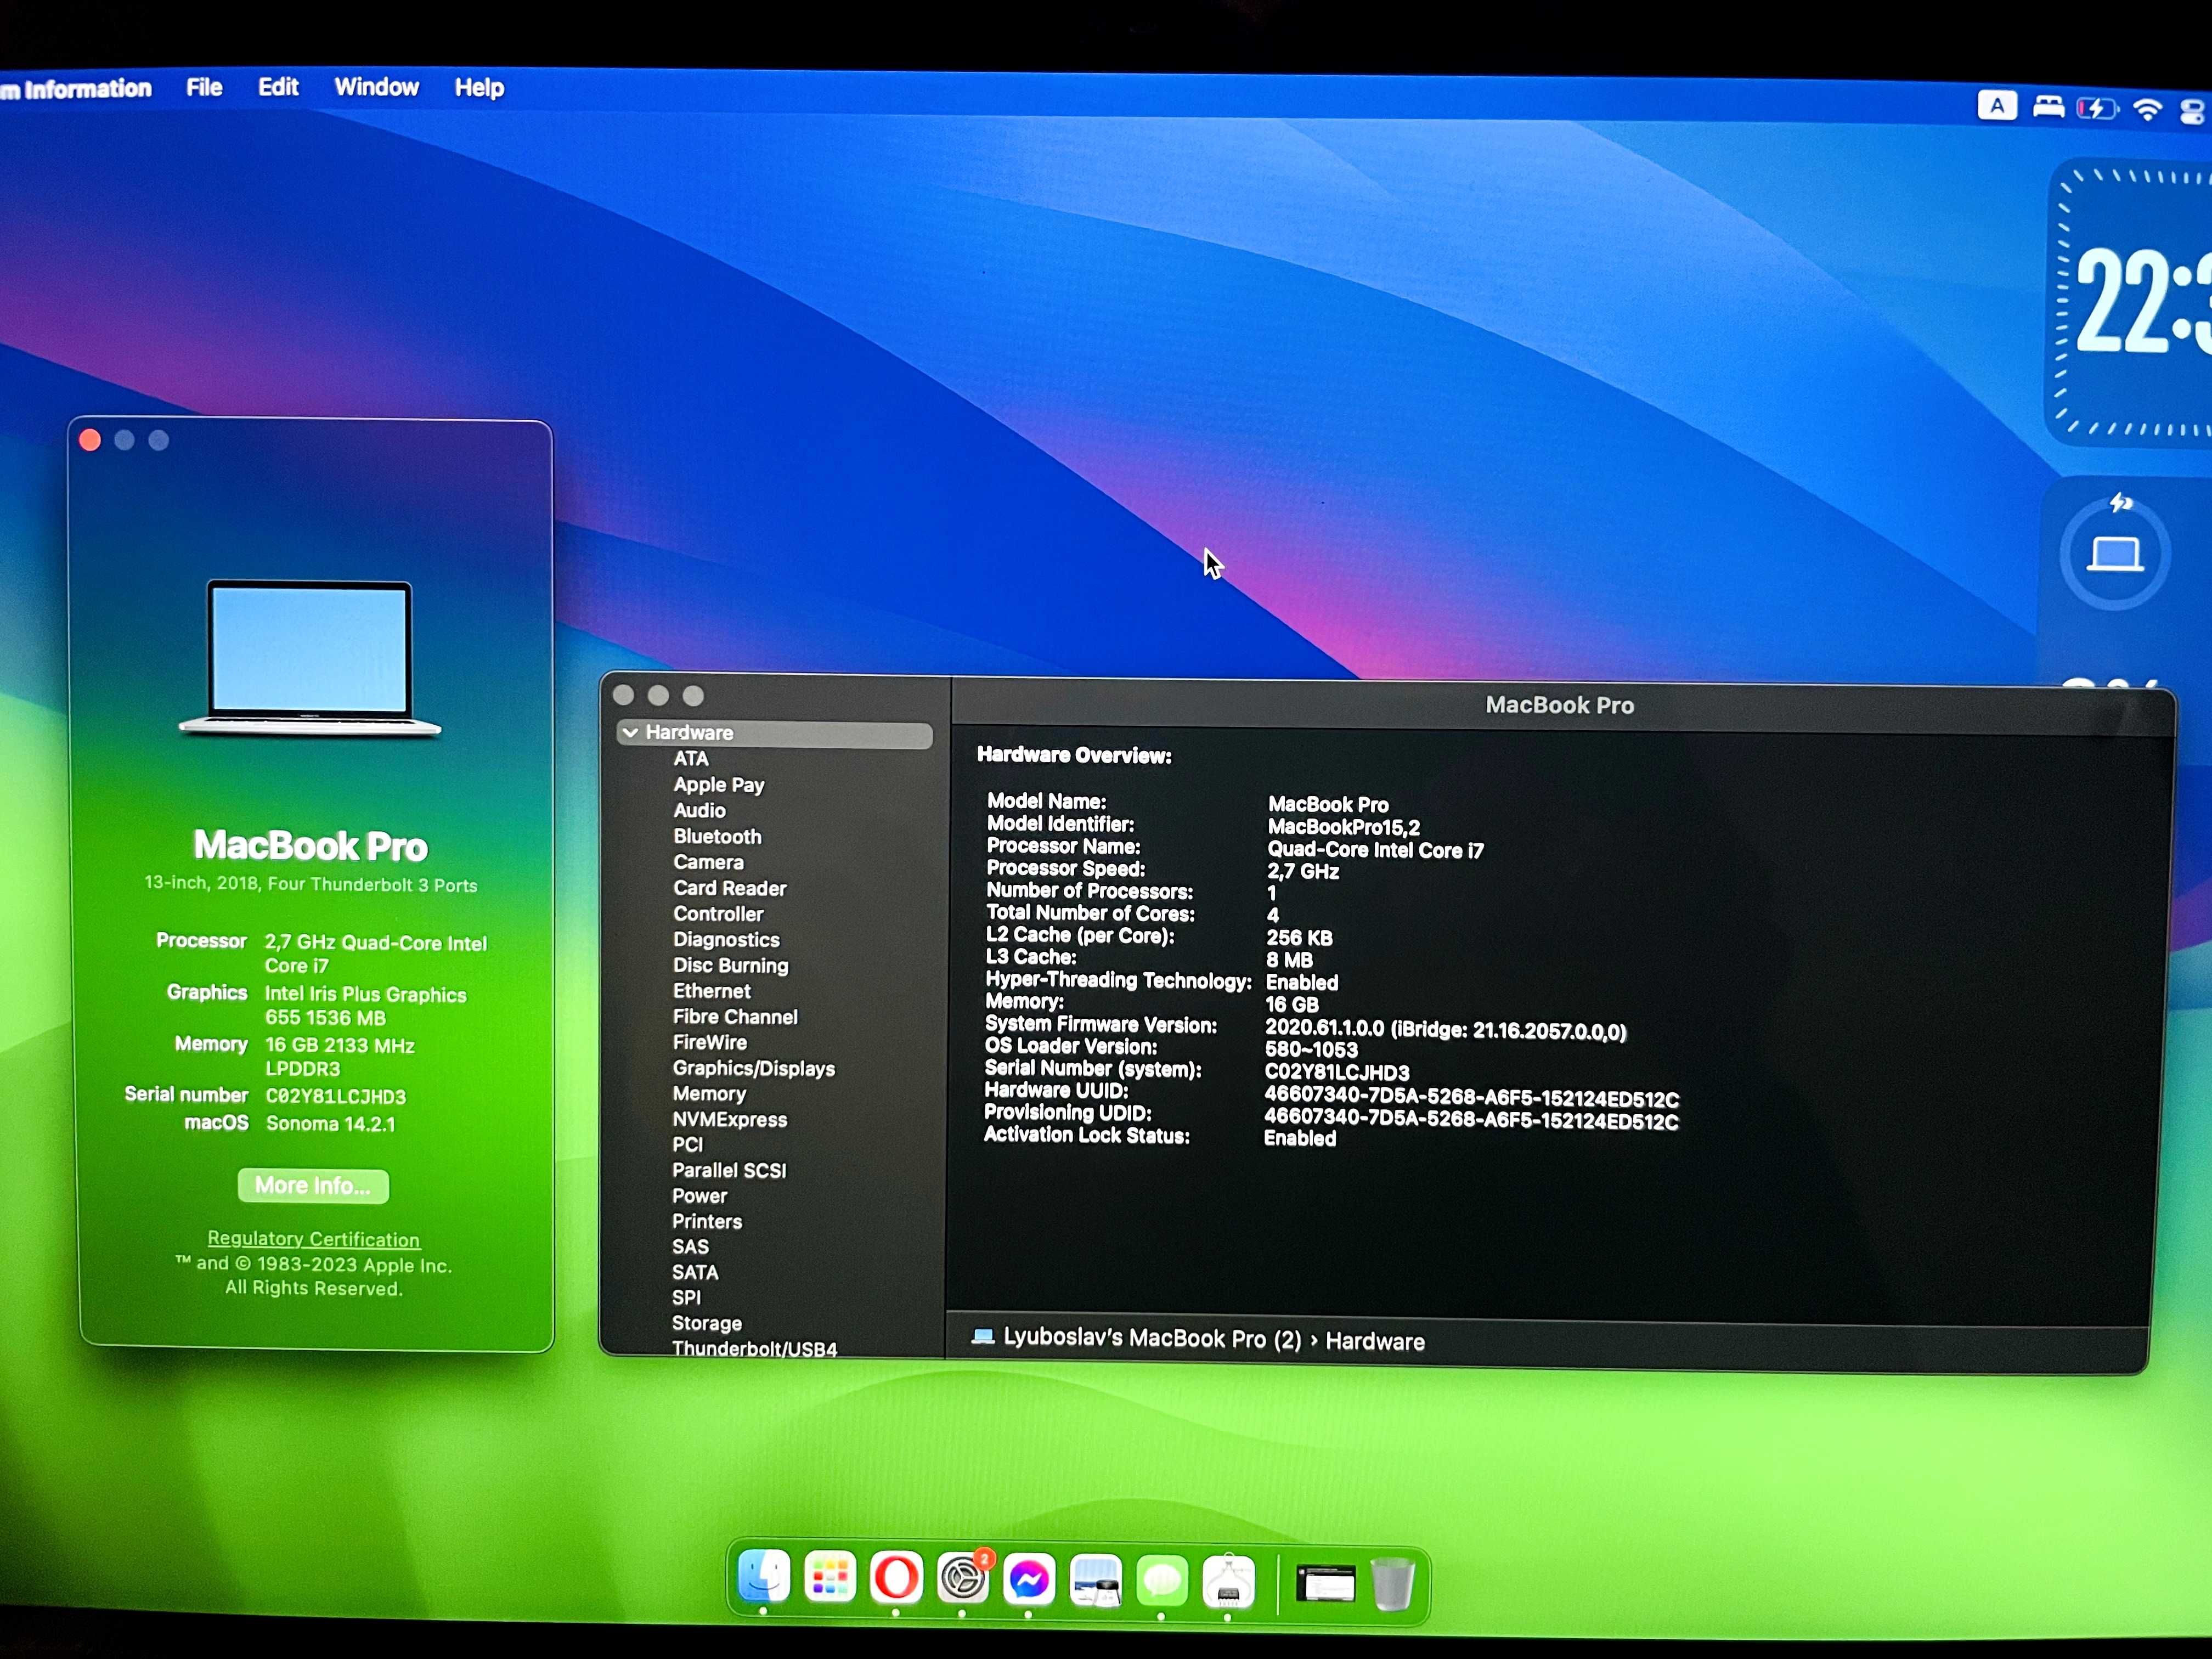Screen dimensions: 2212x1659
Task: Collapse the Hardware section chevron
Action: click(x=630, y=733)
